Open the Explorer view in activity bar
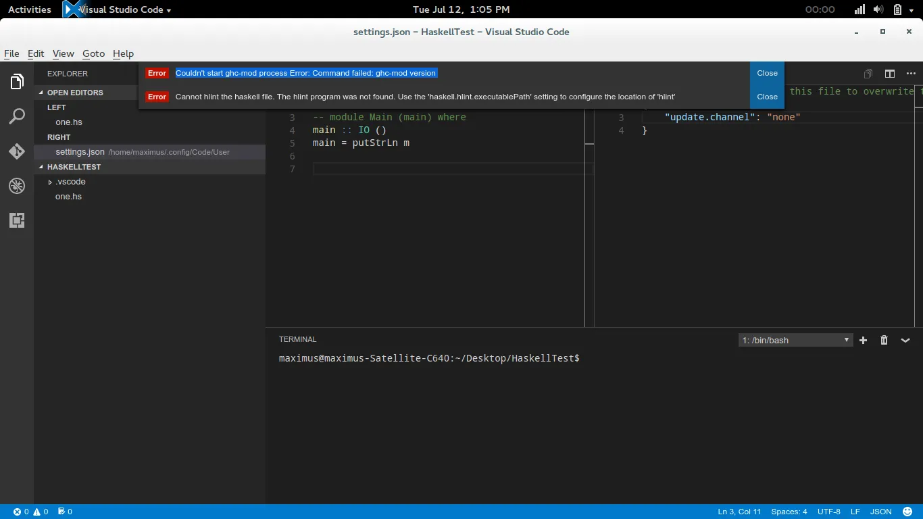The width and height of the screenshot is (923, 519). (x=17, y=82)
